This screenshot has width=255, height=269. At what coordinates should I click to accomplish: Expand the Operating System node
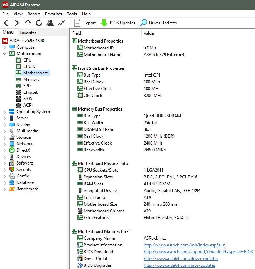coord(5,112)
